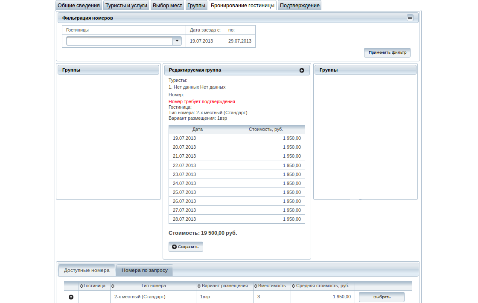Click the 1взр cell in bottom table
This screenshot has height=303, width=478.
click(x=224, y=297)
